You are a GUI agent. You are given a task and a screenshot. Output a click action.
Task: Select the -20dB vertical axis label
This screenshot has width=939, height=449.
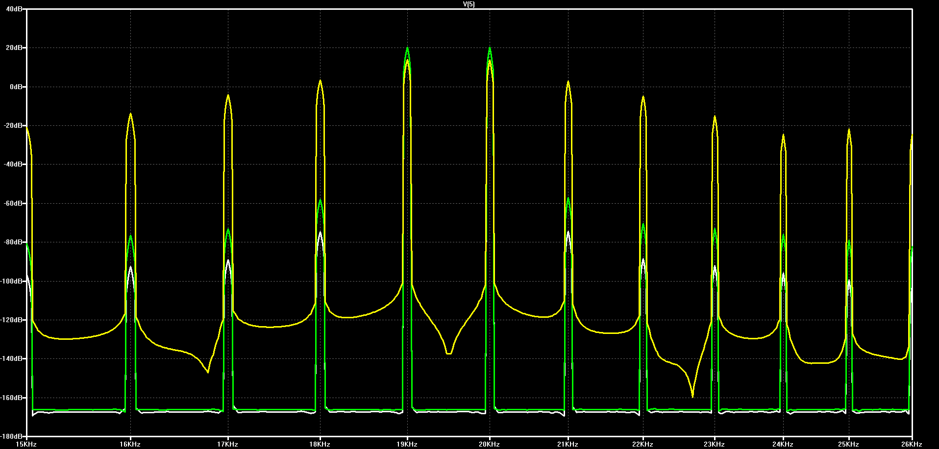point(13,125)
